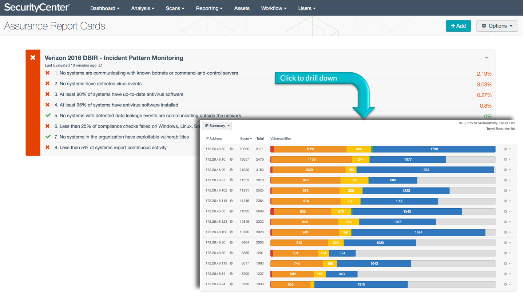Show info icon for 172.26.48.24
Viewport: 524px width, 298px height.
(x=231, y=284)
